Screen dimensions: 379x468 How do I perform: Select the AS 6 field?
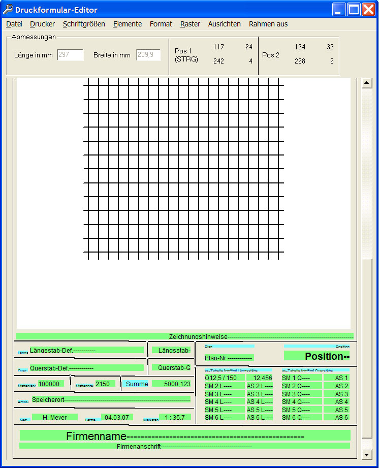[x=337, y=417]
